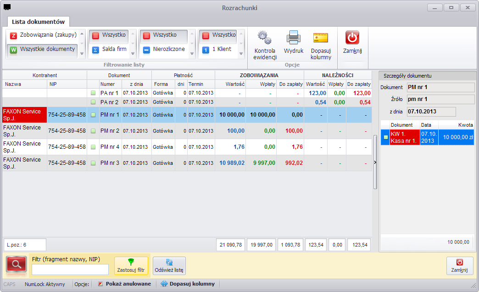
Task: Toggle the Pokaż anulowane checkbox
Action: coord(100,284)
